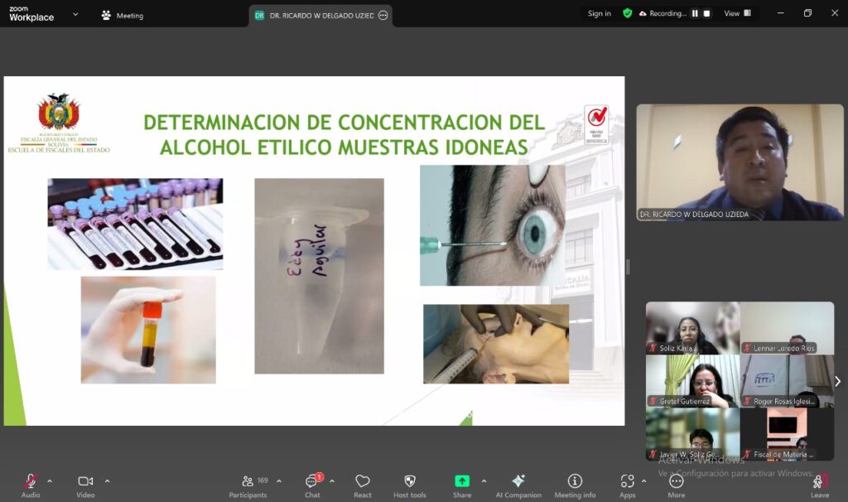This screenshot has height=502, width=848.
Task: Select Javier W. Soliz video tile
Action: click(693, 434)
